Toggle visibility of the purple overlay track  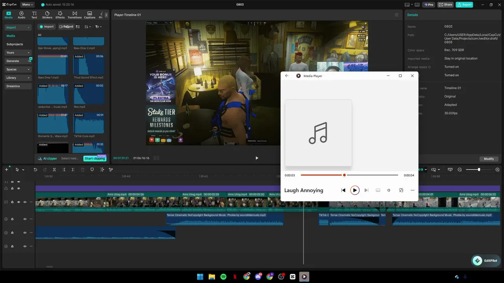(x=19, y=189)
